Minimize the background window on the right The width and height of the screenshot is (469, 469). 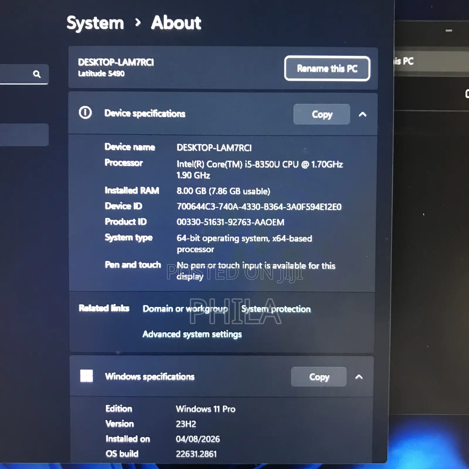coord(449,30)
